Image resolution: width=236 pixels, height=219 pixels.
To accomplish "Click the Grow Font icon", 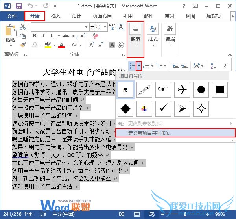I will [x=92, y=45].
